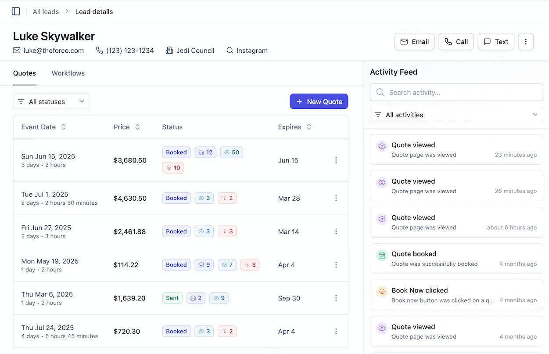Select the Quotes tab
The image size is (549, 354).
click(x=24, y=73)
